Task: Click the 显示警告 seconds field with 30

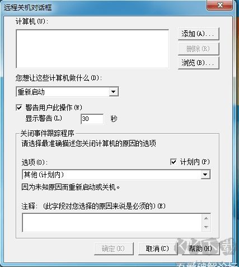Action: pos(92,119)
